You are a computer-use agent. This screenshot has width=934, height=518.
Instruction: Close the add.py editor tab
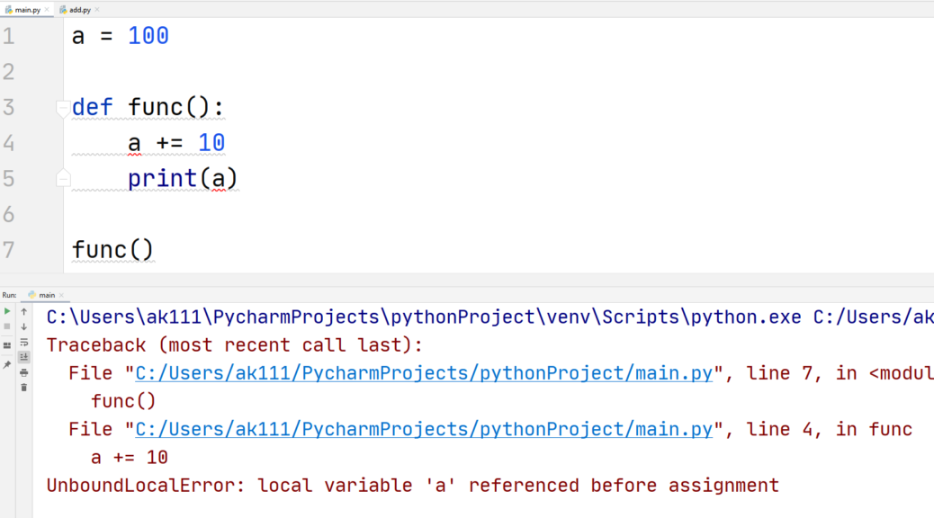pos(98,9)
